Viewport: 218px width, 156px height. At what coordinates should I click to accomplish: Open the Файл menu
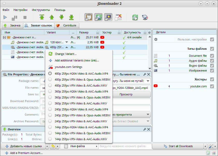click(x=6, y=10)
